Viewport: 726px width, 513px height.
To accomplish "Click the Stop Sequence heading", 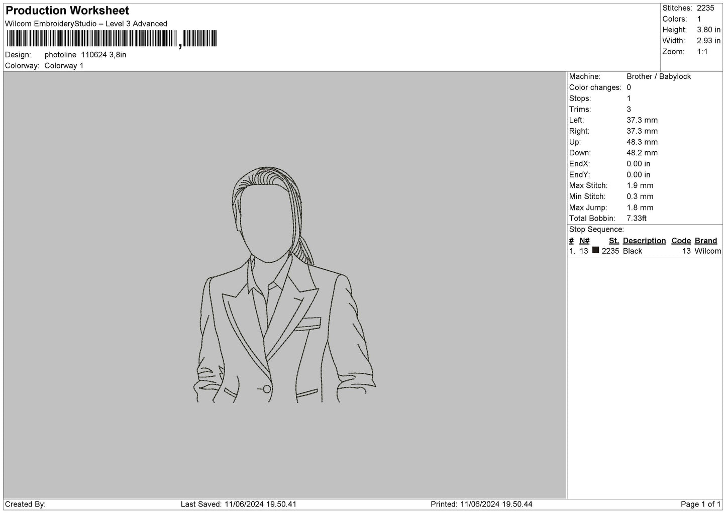I will [x=596, y=230].
